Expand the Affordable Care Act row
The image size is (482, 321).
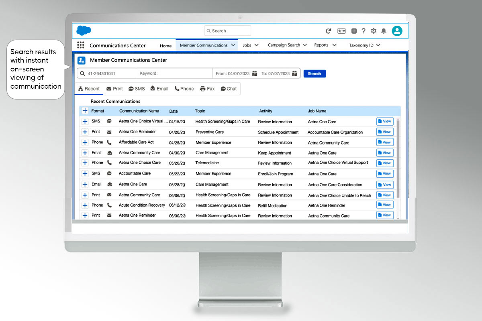click(85, 142)
